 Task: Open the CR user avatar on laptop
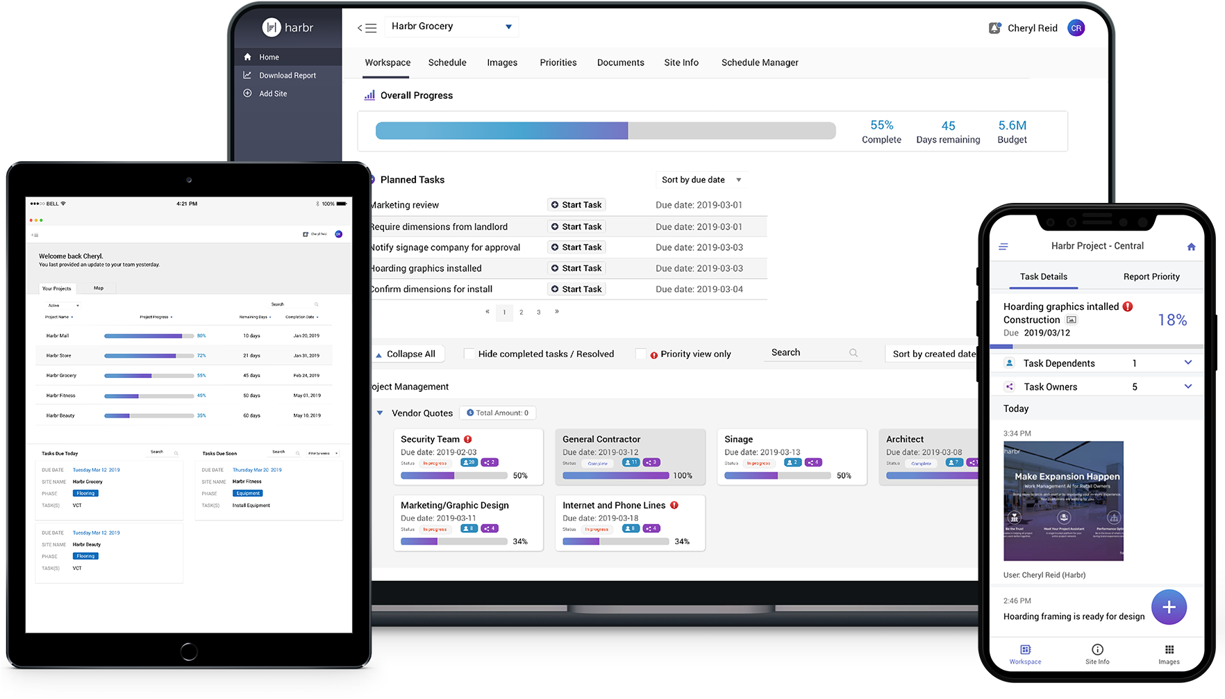pos(1076,28)
